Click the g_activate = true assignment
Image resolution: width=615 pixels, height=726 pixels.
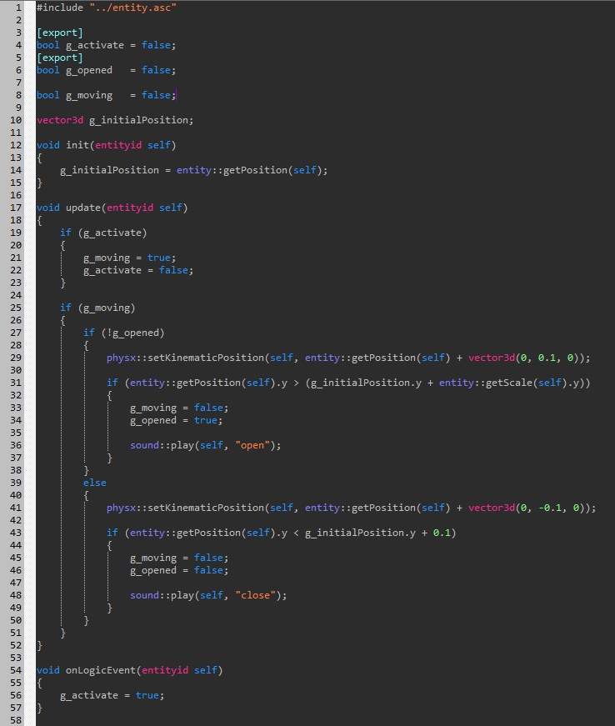click(112, 695)
